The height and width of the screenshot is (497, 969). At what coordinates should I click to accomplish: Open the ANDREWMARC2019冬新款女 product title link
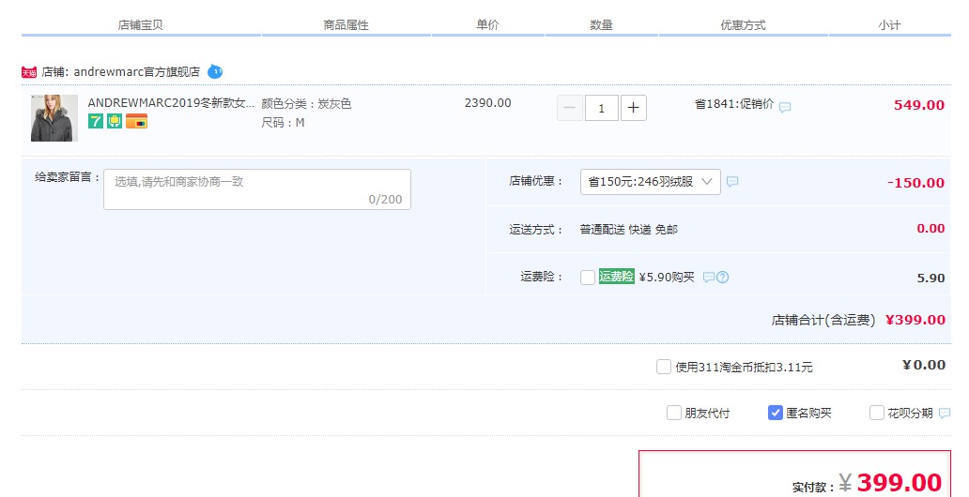[x=171, y=103]
